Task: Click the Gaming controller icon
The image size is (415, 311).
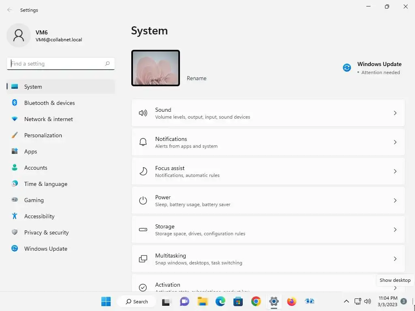Action: [x=15, y=200]
